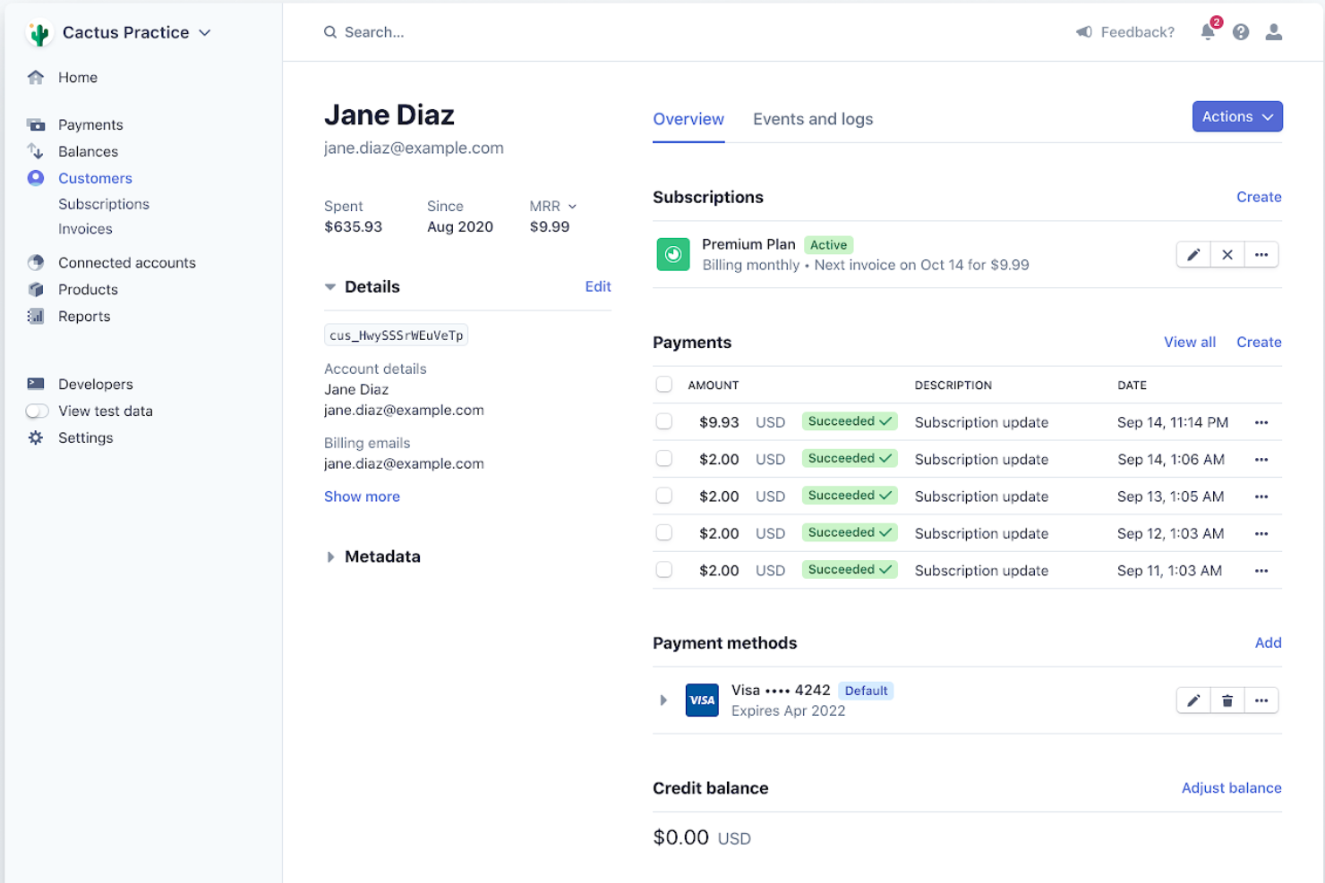Click the Cactus Practice cactus logo
The height and width of the screenshot is (883, 1325).
38,33
